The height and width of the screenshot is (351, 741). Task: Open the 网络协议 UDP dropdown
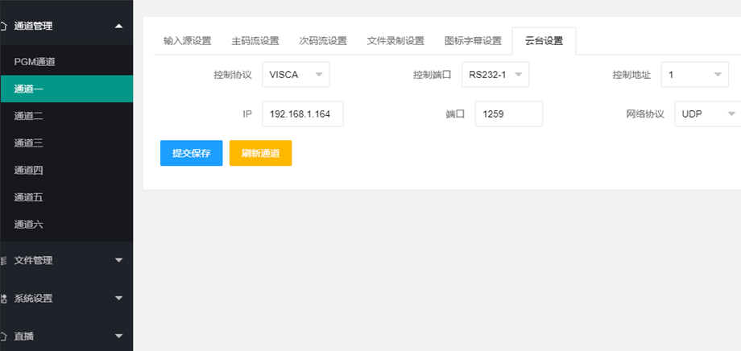click(x=707, y=114)
